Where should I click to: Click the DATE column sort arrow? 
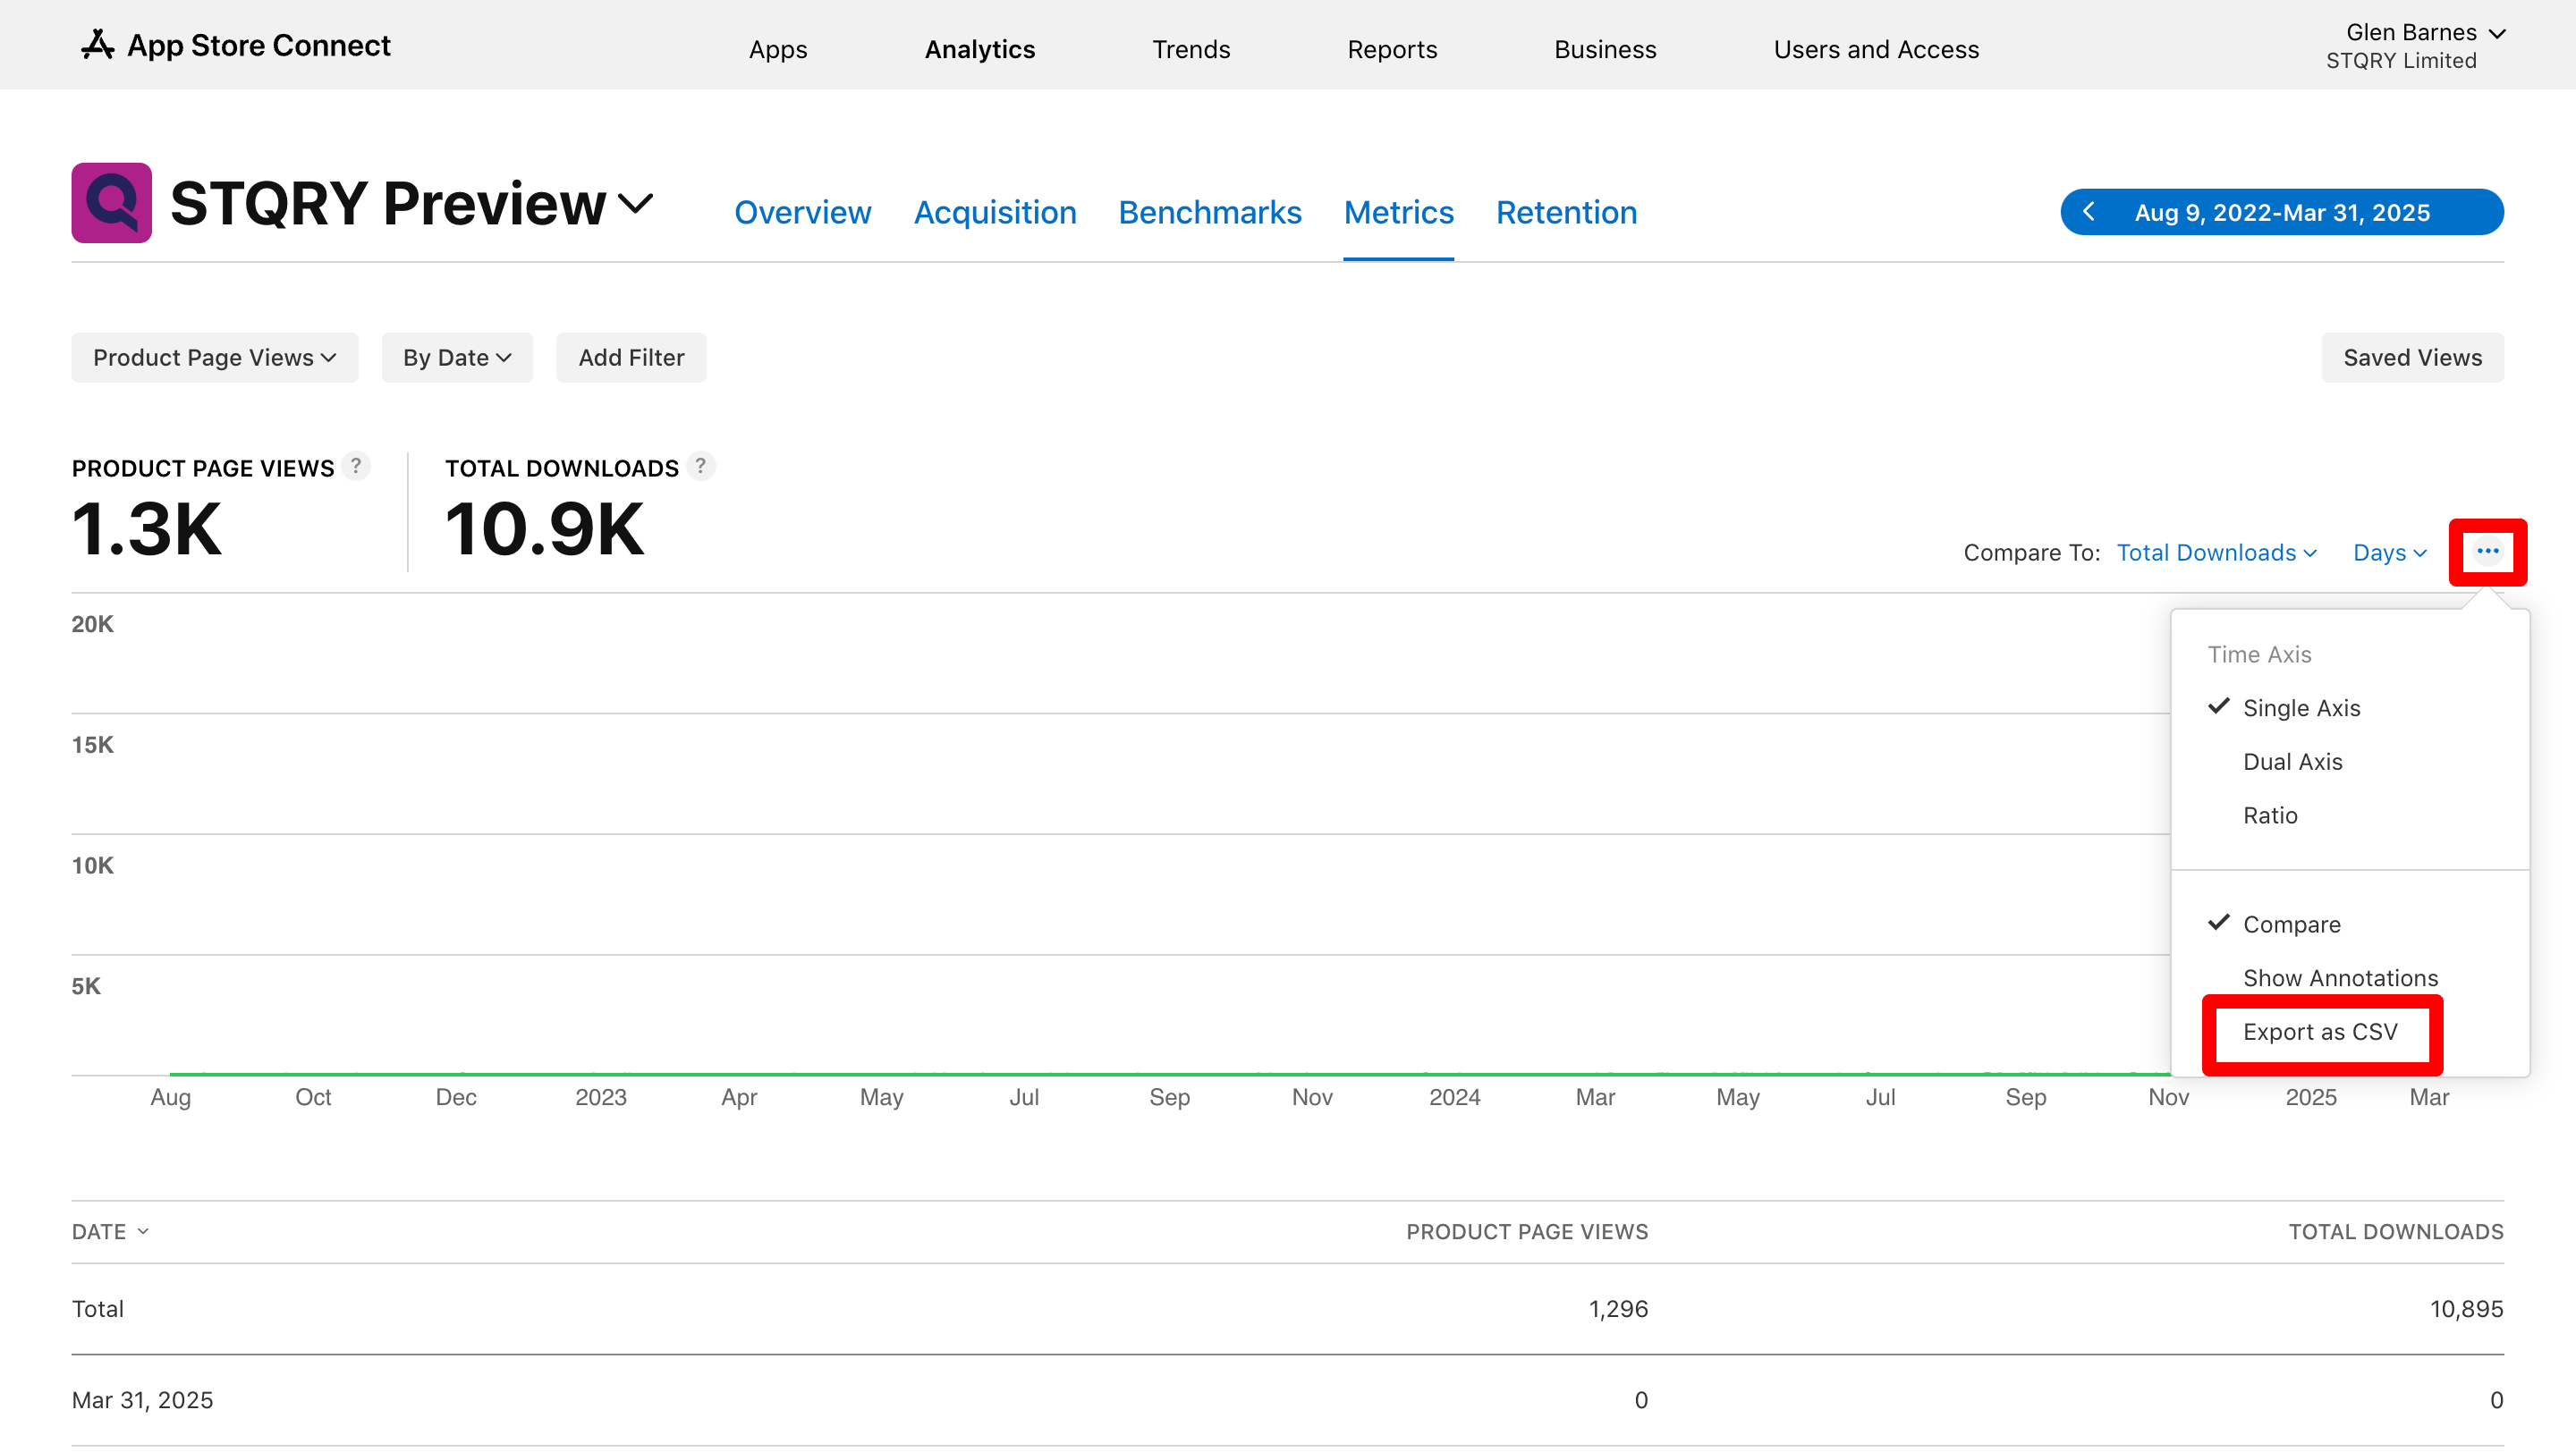point(143,1231)
